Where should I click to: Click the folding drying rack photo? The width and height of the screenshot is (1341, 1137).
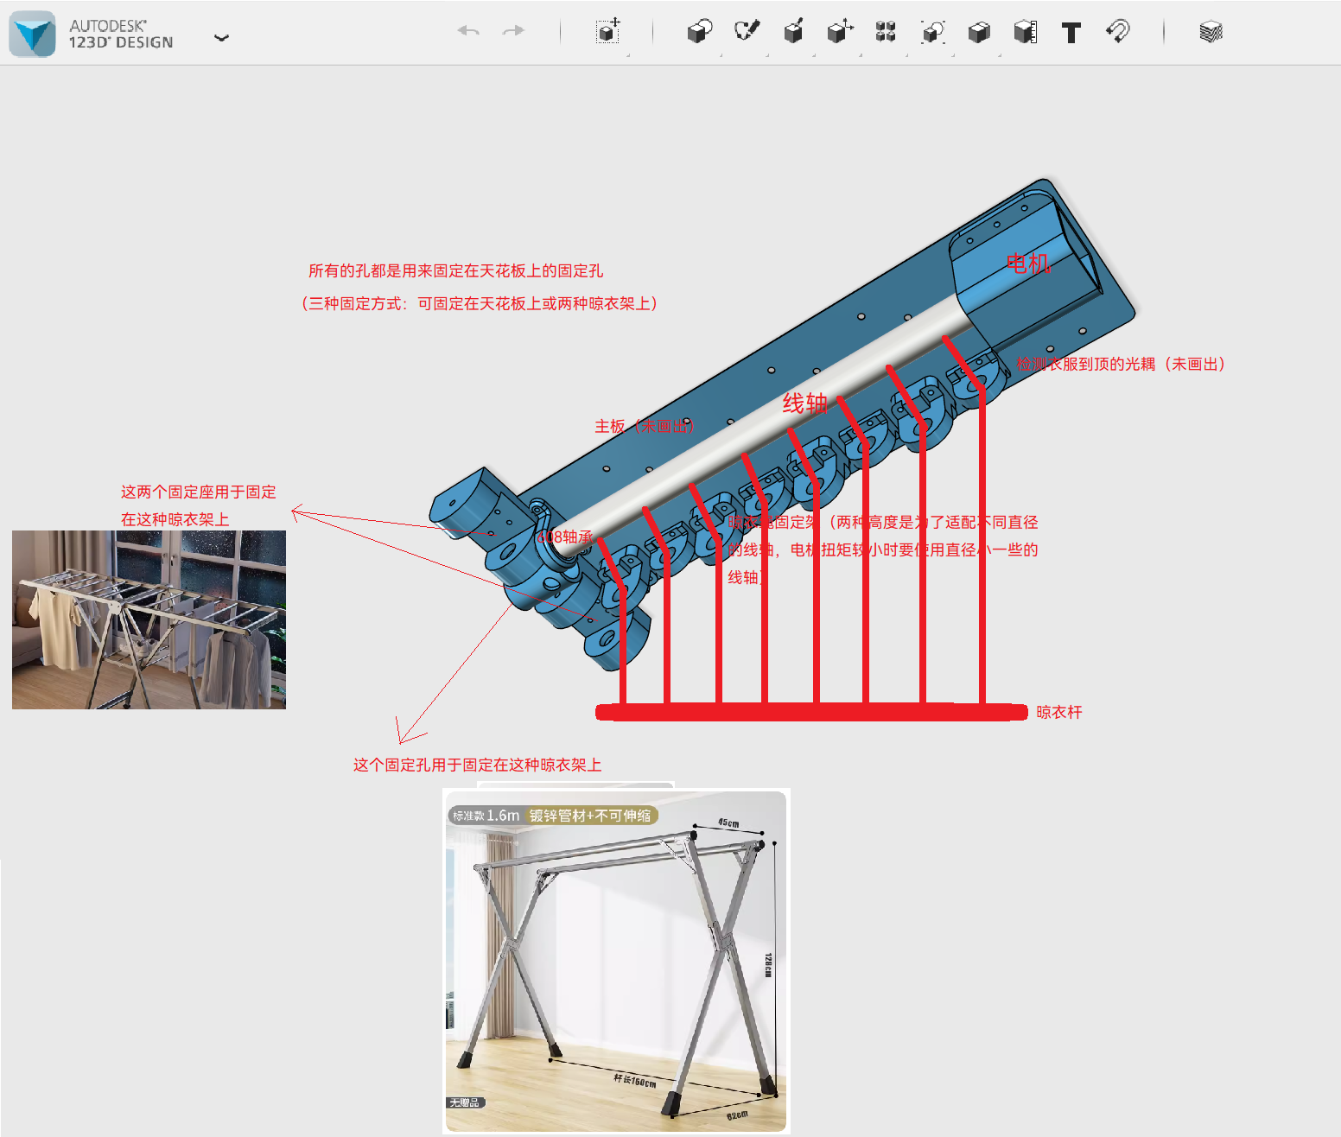tap(149, 619)
